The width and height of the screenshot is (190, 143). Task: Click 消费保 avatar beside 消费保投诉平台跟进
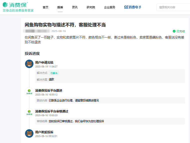click(x=29, y=92)
